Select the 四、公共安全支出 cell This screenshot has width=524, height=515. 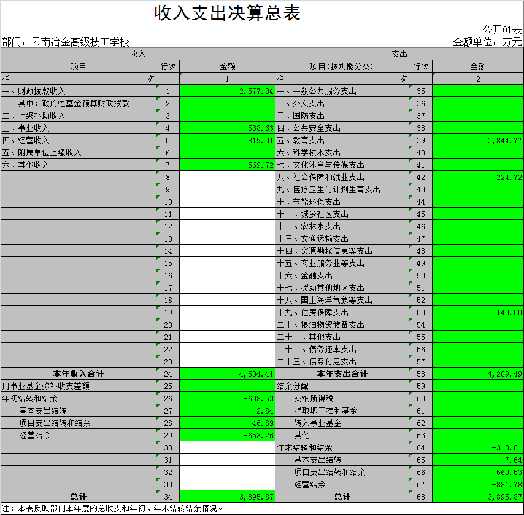(342, 128)
